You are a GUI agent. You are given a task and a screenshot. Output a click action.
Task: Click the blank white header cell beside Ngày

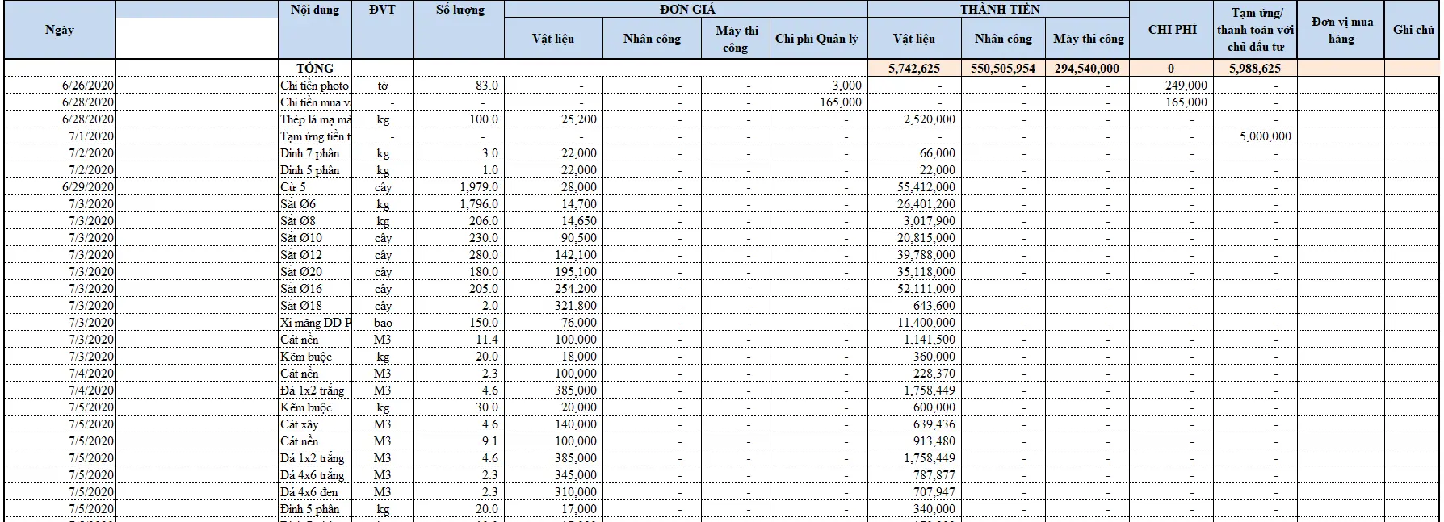pyautogui.click(x=197, y=38)
